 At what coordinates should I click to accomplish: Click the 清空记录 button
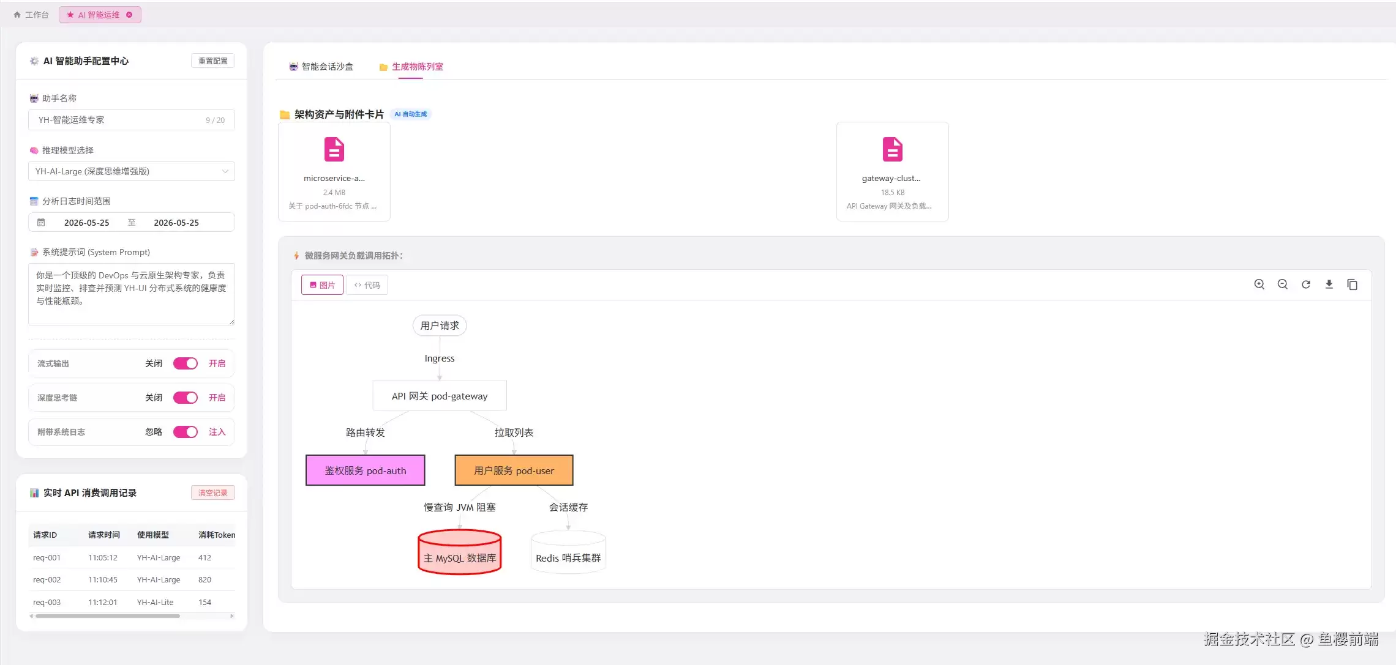213,493
